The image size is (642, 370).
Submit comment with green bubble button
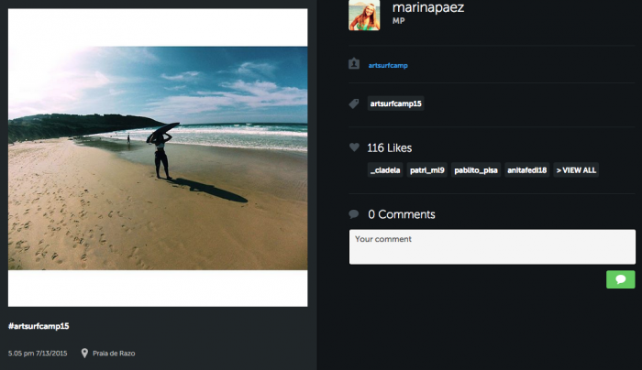621,279
